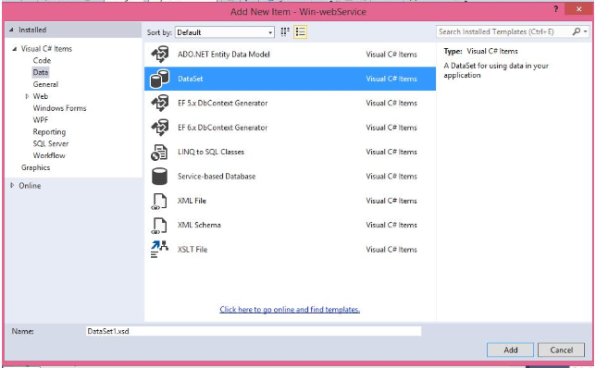Collapse the Installed section
The width and height of the screenshot is (596, 368).
tap(11, 30)
